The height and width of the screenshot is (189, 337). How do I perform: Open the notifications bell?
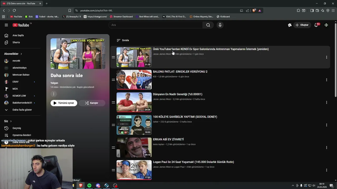coord(316,25)
